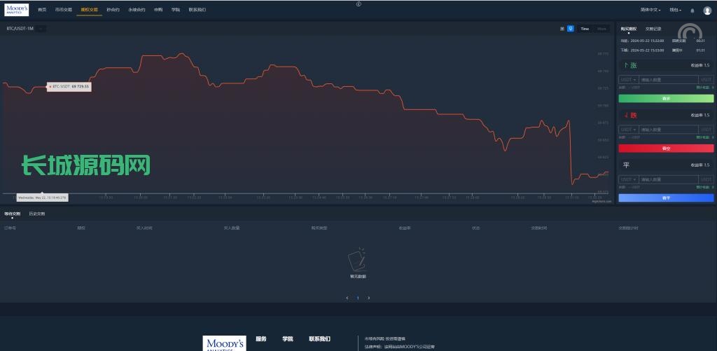Select the blue chart-type icon above the chart
Viewport: 717px width, 351px height.
click(571, 29)
